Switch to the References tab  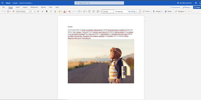point(34,7)
